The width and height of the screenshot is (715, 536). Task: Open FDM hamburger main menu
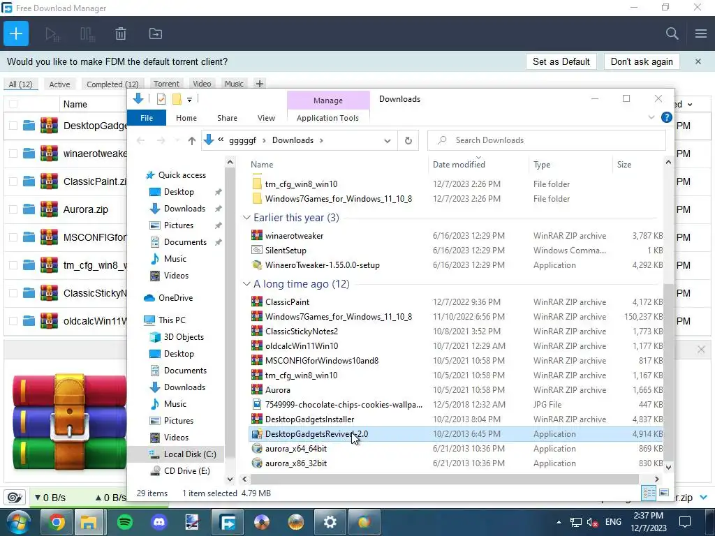point(701,33)
